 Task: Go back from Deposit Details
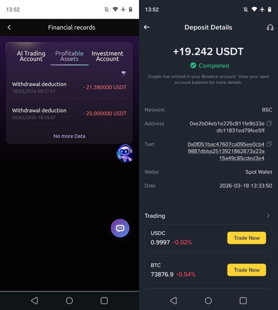click(x=147, y=27)
